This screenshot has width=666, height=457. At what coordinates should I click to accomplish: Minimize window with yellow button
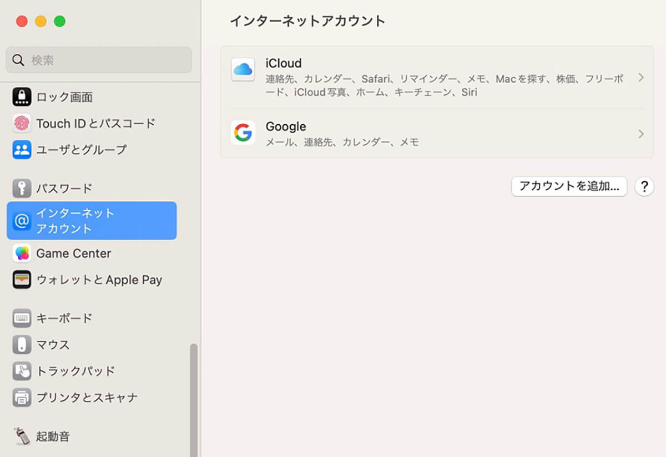(41, 21)
